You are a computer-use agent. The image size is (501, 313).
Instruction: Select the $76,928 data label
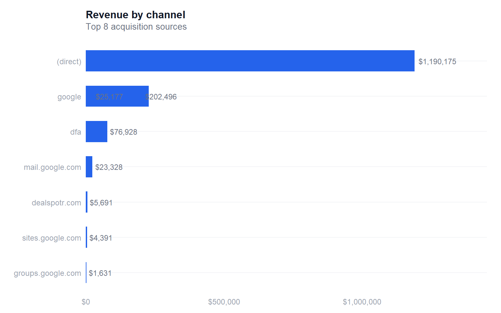[124, 132]
